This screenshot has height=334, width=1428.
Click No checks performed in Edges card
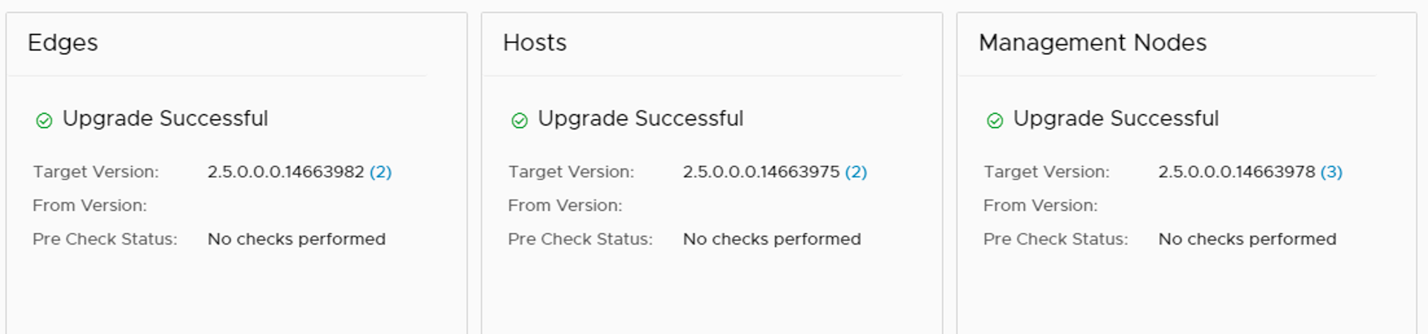pyautogui.click(x=297, y=239)
